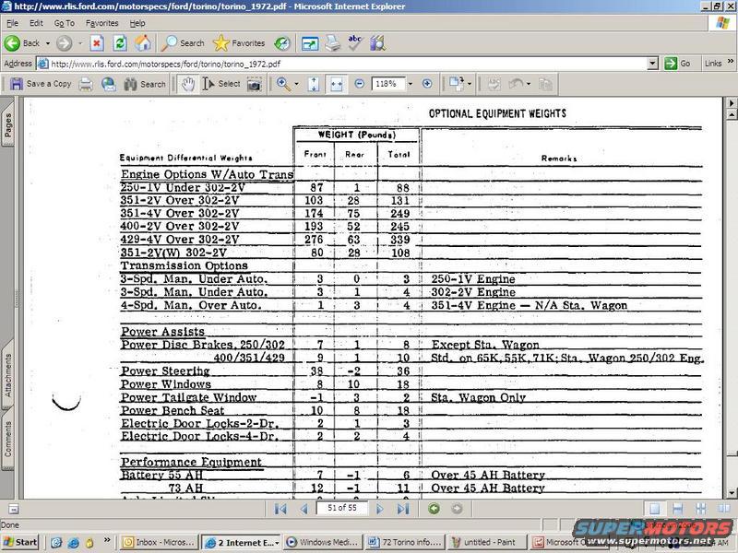
Task: Click Save a Copy button
Action: click(x=40, y=84)
